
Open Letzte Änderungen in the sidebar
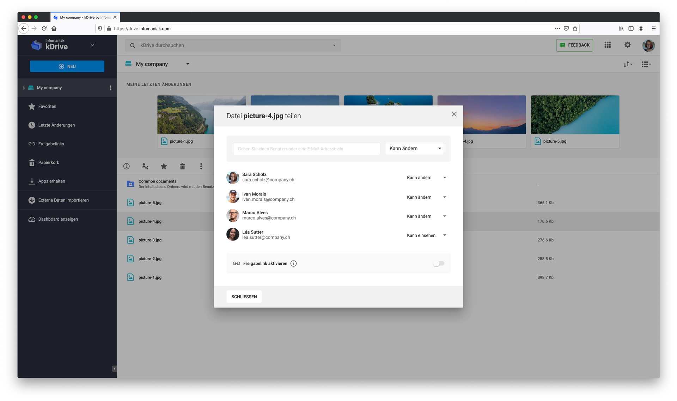[x=51, y=125]
